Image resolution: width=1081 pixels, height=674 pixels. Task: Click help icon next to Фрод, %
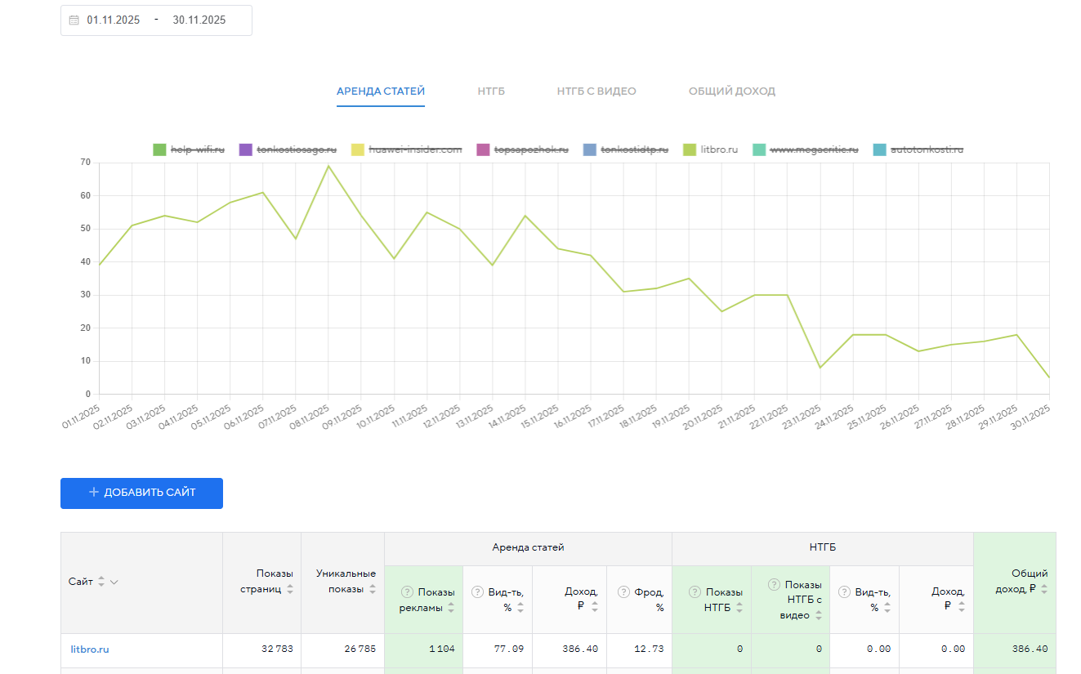pyautogui.click(x=623, y=591)
